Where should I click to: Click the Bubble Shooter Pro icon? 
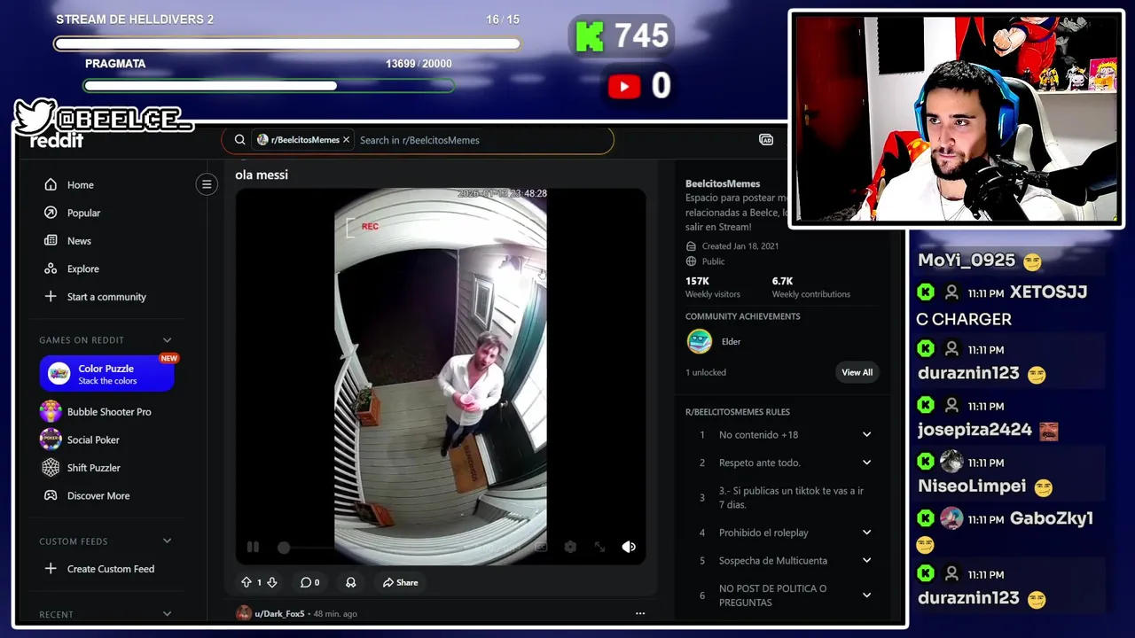[51, 412]
